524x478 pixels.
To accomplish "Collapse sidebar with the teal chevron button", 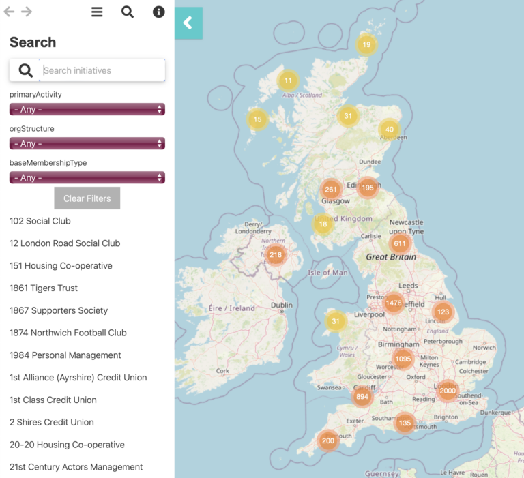I will click(188, 23).
